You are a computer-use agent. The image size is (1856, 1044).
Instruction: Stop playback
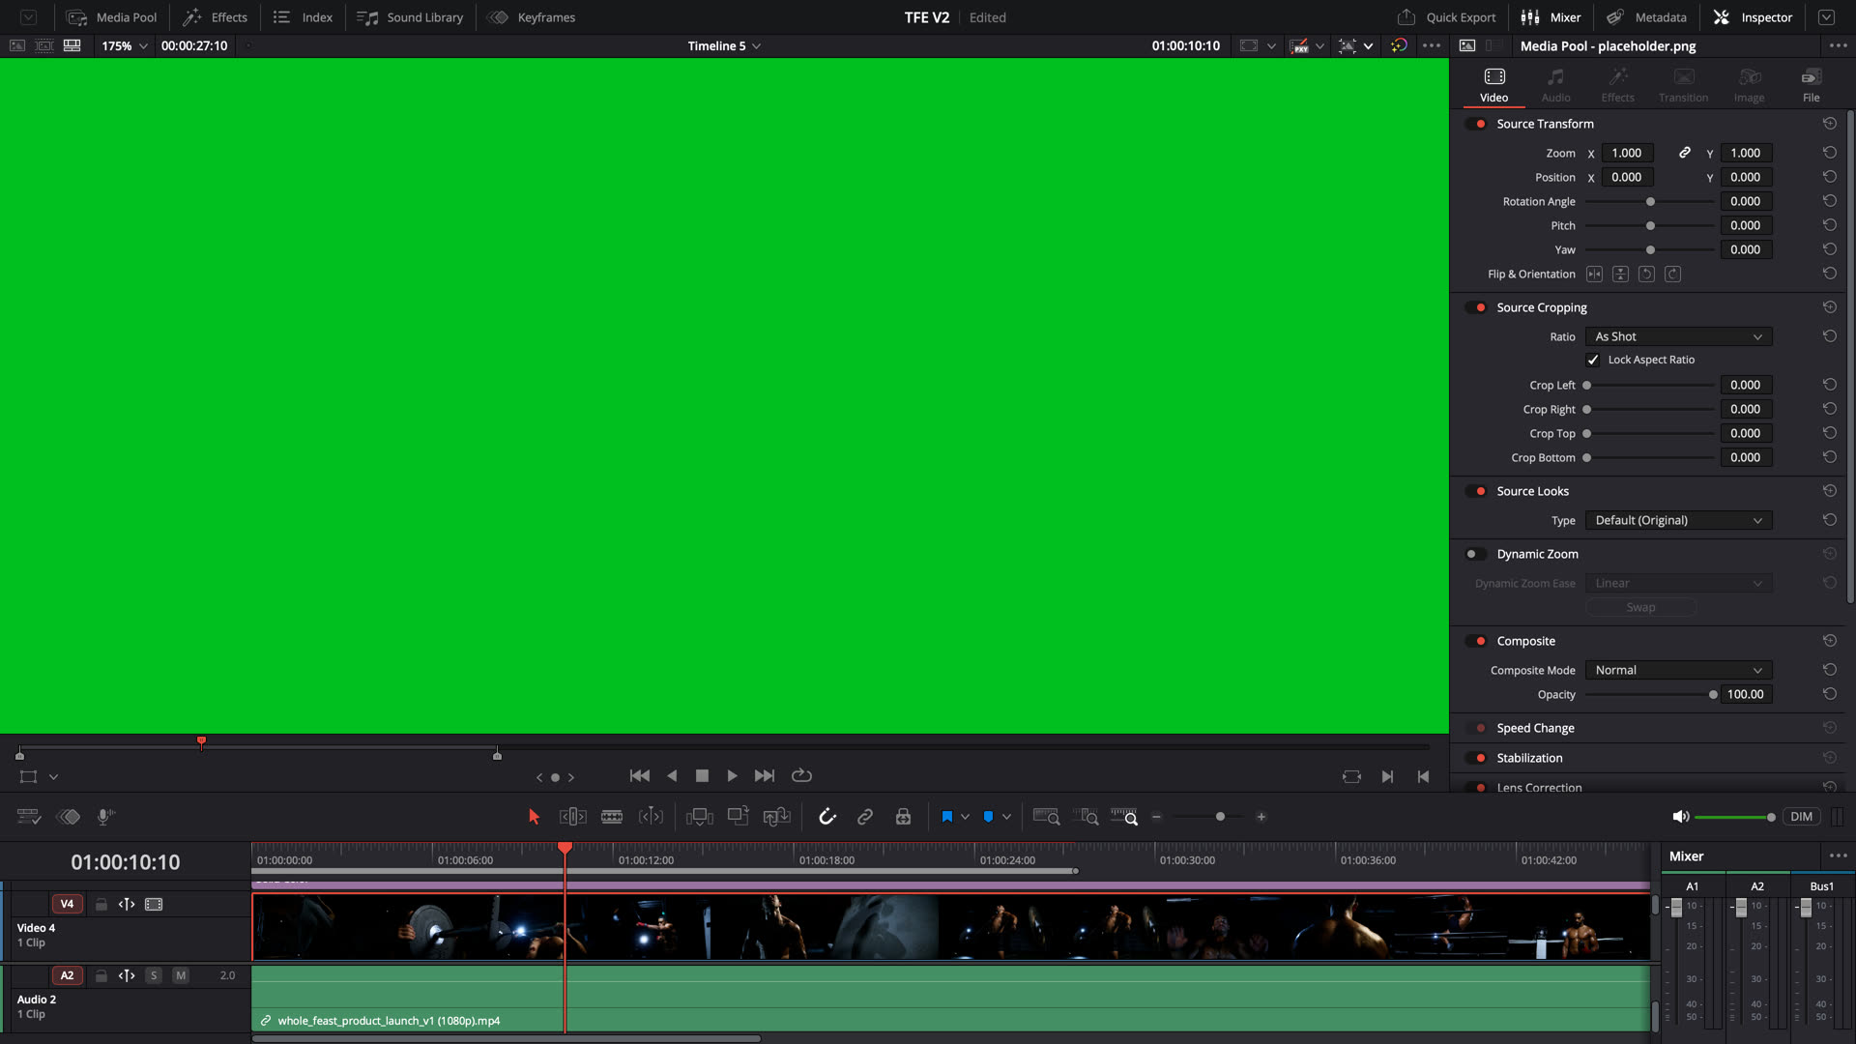(x=703, y=776)
